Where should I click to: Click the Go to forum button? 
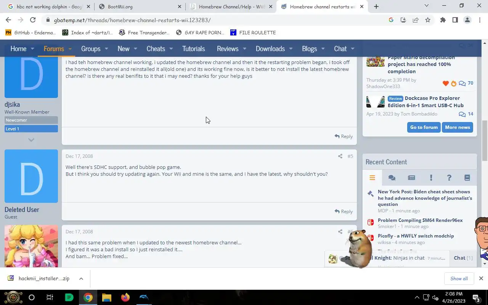tap(424, 127)
